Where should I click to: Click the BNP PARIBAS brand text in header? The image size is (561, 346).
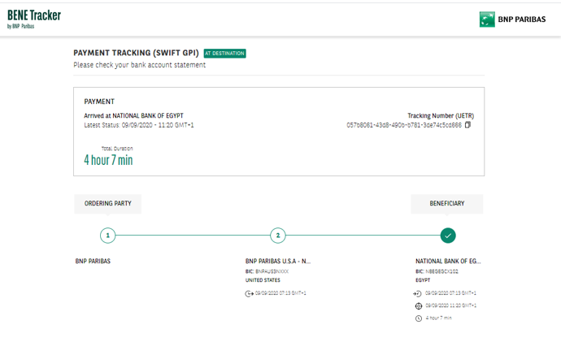click(521, 19)
